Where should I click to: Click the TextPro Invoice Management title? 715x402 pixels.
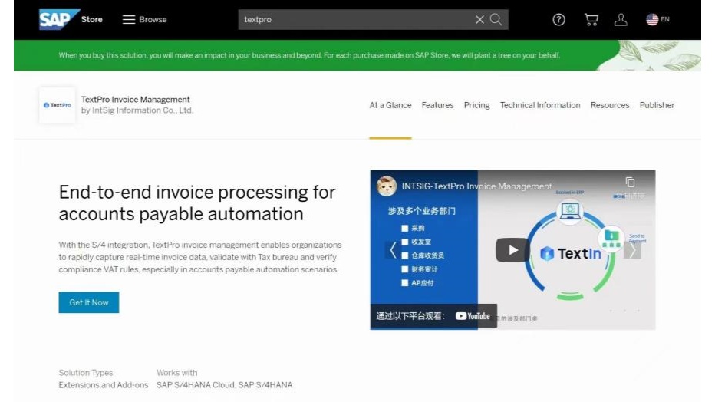(x=136, y=100)
